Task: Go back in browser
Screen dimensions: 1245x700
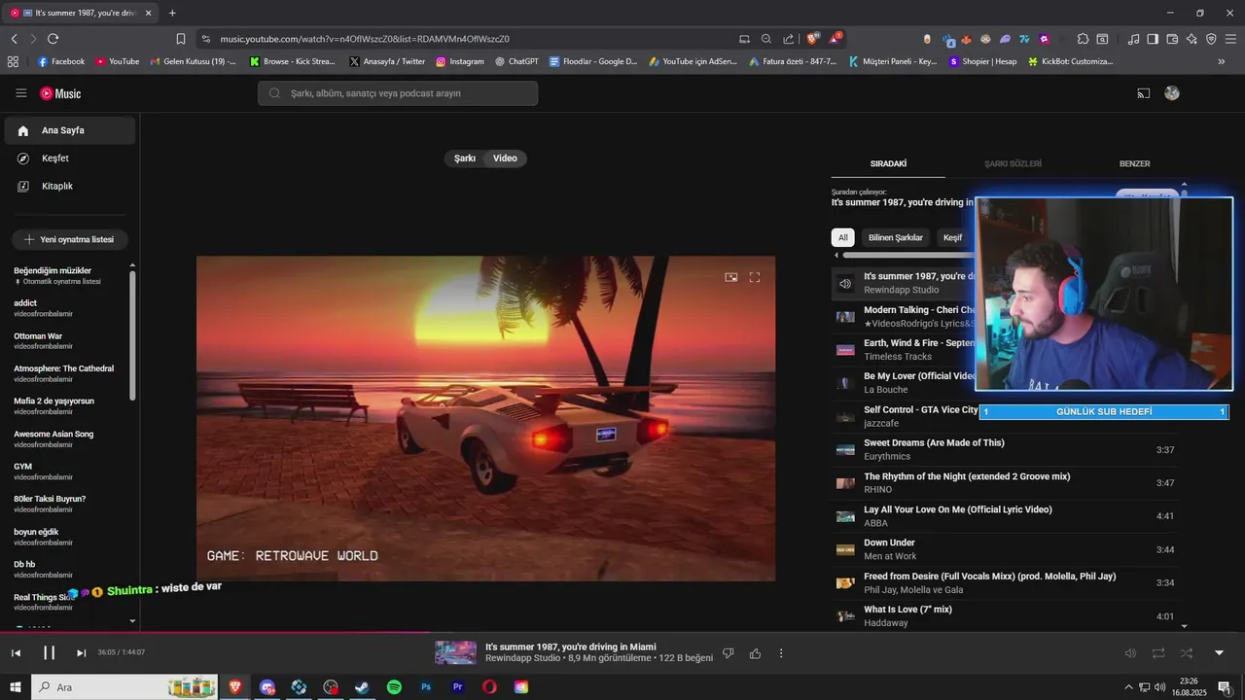Action: tap(14, 39)
